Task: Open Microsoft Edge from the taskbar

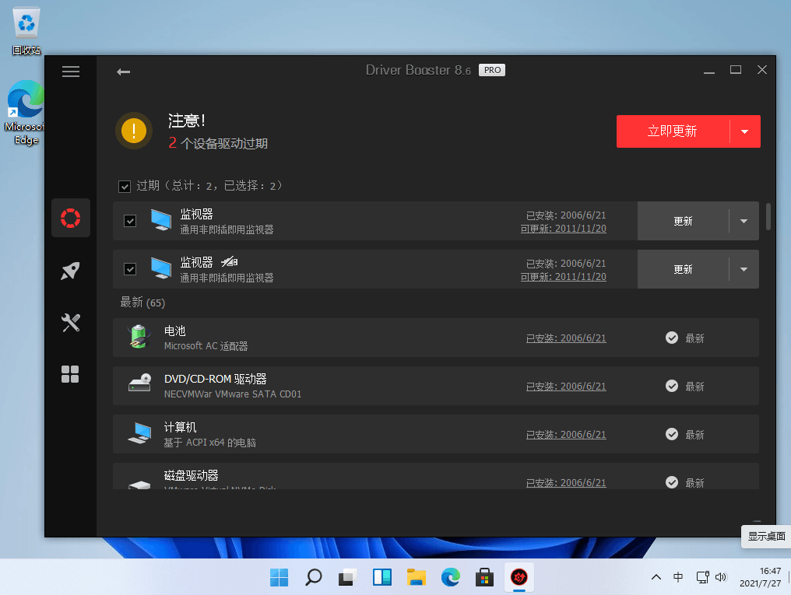Action: coord(451,577)
